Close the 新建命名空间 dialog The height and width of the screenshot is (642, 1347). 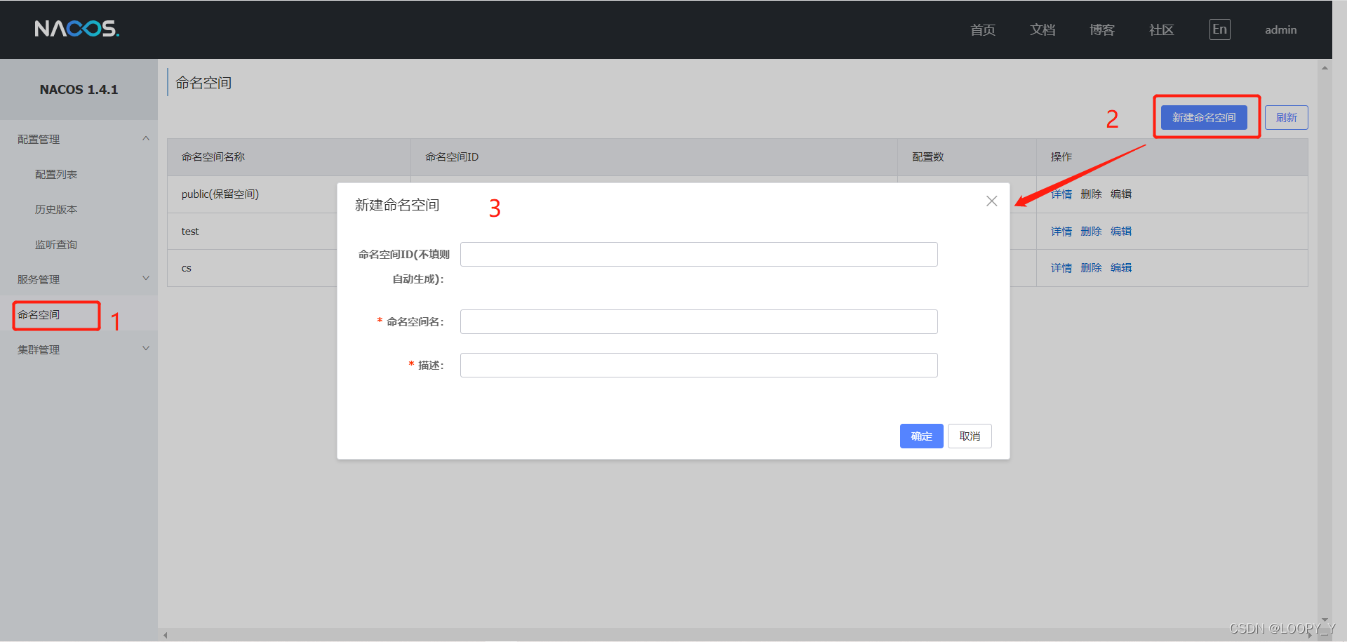[991, 201]
